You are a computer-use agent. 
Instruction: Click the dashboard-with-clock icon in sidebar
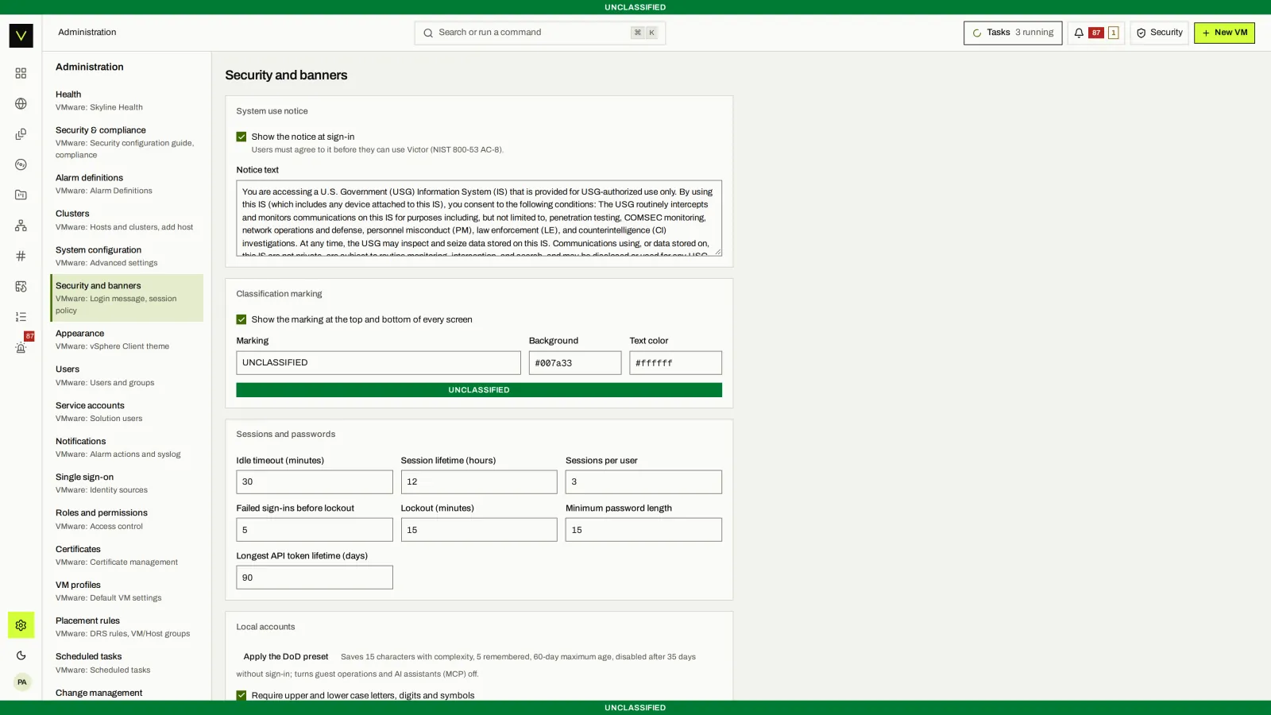coord(21,286)
